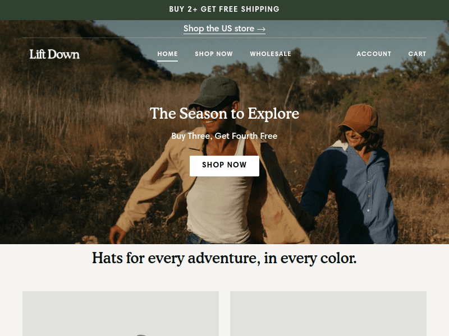Open the Shop Now navigation link

coord(214,54)
